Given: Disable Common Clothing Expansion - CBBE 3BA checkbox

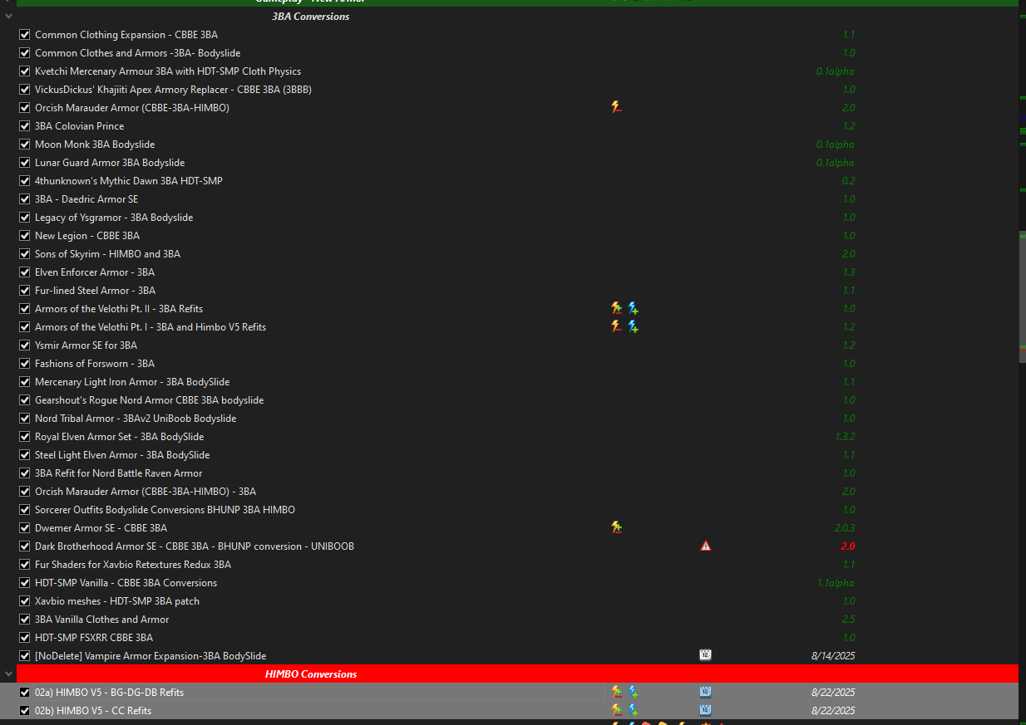Looking at the screenshot, I should [25, 35].
